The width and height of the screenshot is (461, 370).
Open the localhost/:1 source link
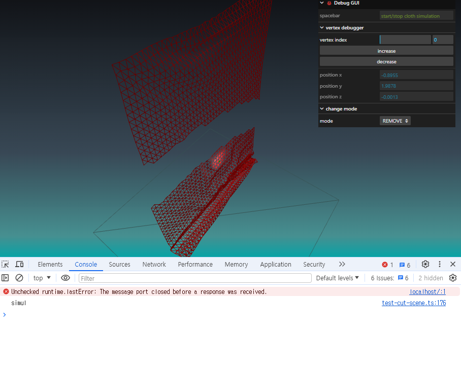[427, 291]
